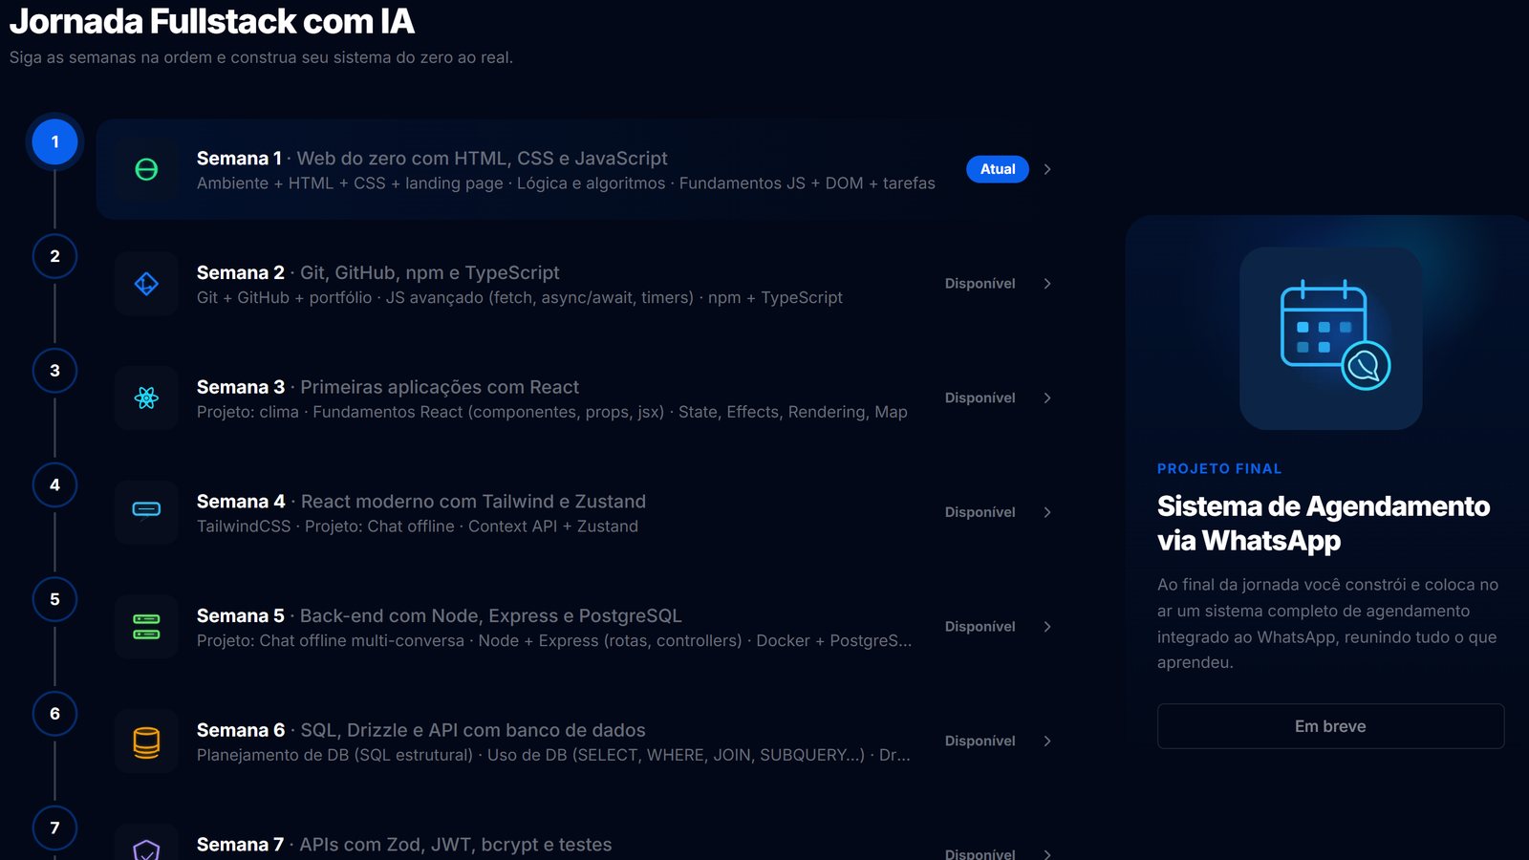The width and height of the screenshot is (1529, 860).
Task: Open Semana 2 Git, GitHub, npm title
Action: (x=378, y=273)
